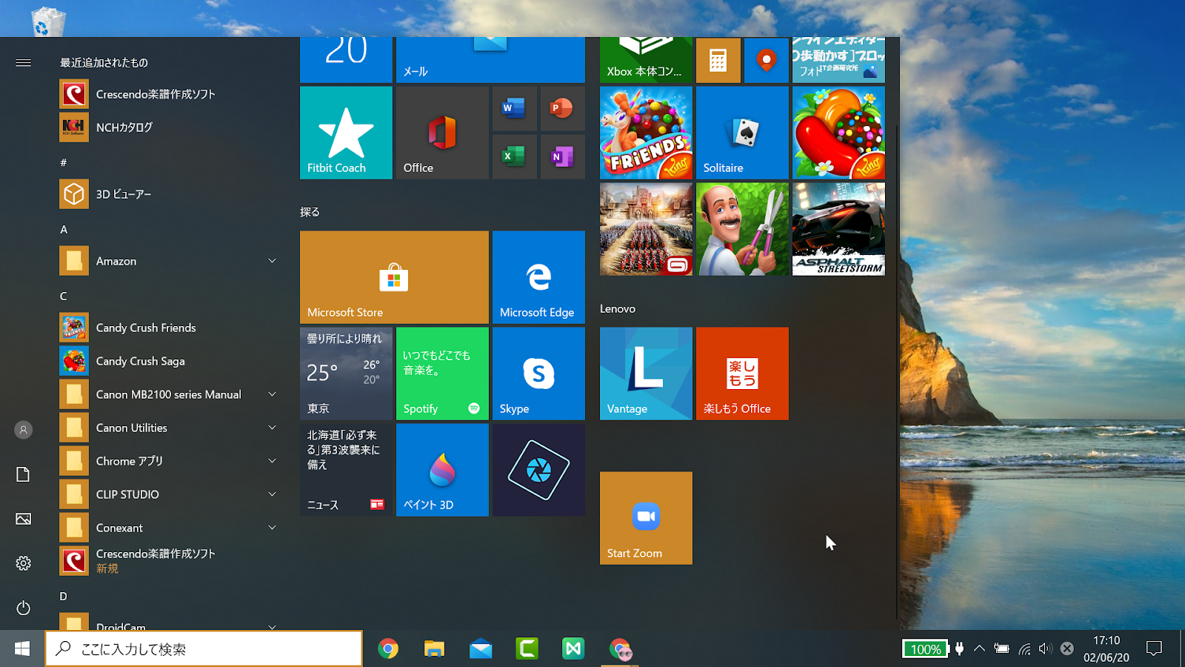Open the Maps pin small tile
The image size is (1185, 667).
click(766, 60)
